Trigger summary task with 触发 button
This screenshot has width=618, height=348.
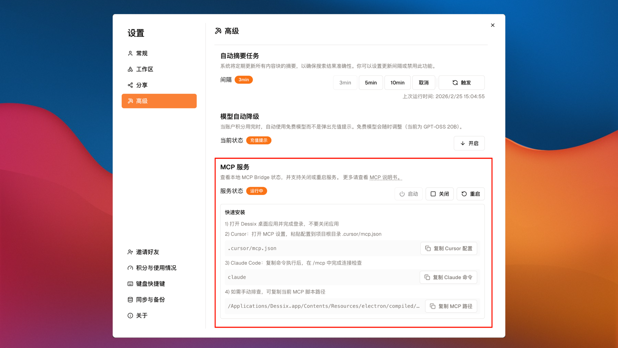pos(462,82)
